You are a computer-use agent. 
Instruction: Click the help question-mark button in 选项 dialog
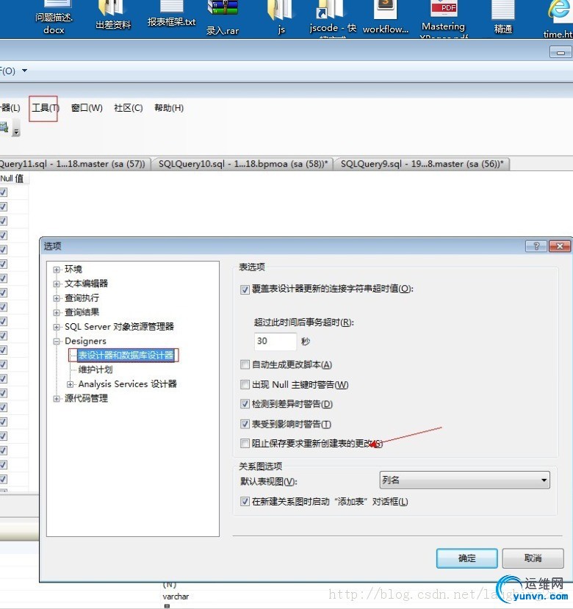point(536,246)
